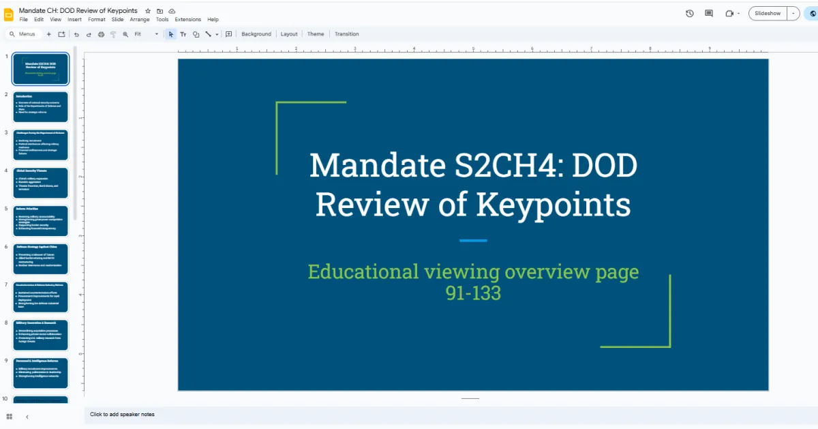This screenshot has width=818, height=429.
Task: Undo the last action
Action: click(76, 34)
